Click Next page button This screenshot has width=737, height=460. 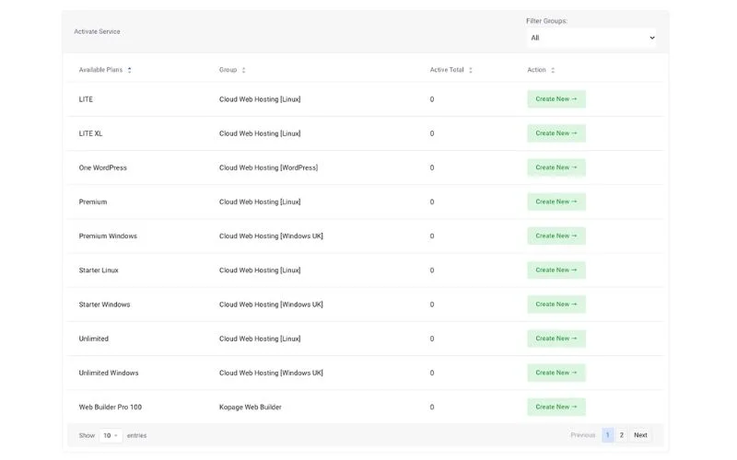(640, 435)
